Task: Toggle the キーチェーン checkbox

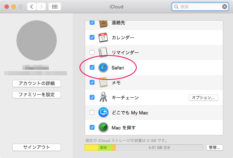Action: pyautogui.click(x=92, y=97)
